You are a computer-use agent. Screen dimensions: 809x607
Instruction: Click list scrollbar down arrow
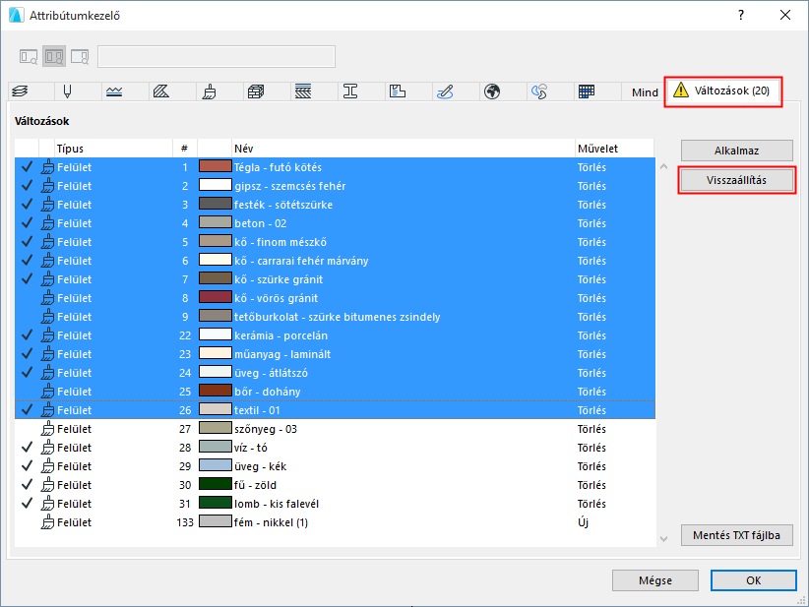point(664,539)
